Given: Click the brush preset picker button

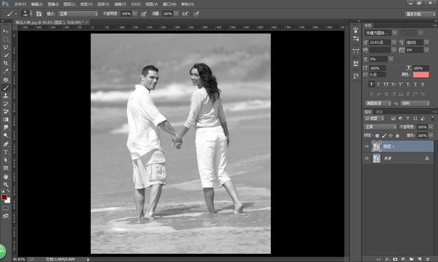Looking at the screenshot, I should pos(27,14).
